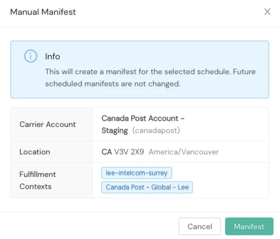Click the Info heading in the alert
This screenshot has height=239, width=280.
click(x=53, y=57)
